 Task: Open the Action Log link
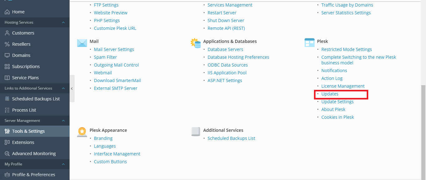332,78
